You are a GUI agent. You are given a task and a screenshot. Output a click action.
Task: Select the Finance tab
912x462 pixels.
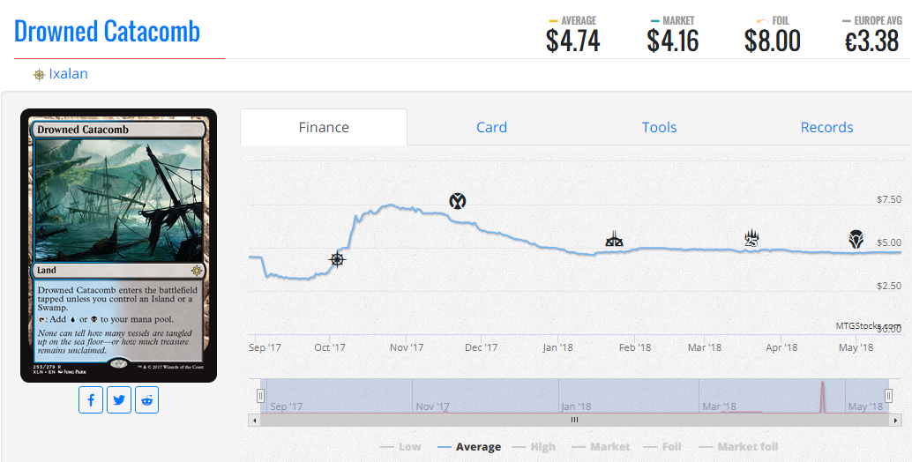[324, 127]
